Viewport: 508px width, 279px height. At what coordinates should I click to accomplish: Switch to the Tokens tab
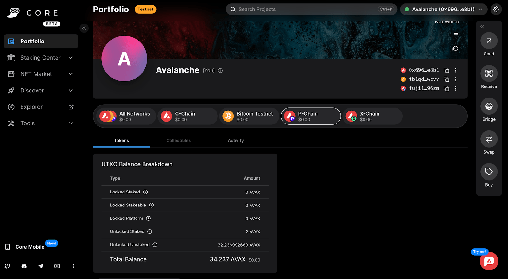121,141
